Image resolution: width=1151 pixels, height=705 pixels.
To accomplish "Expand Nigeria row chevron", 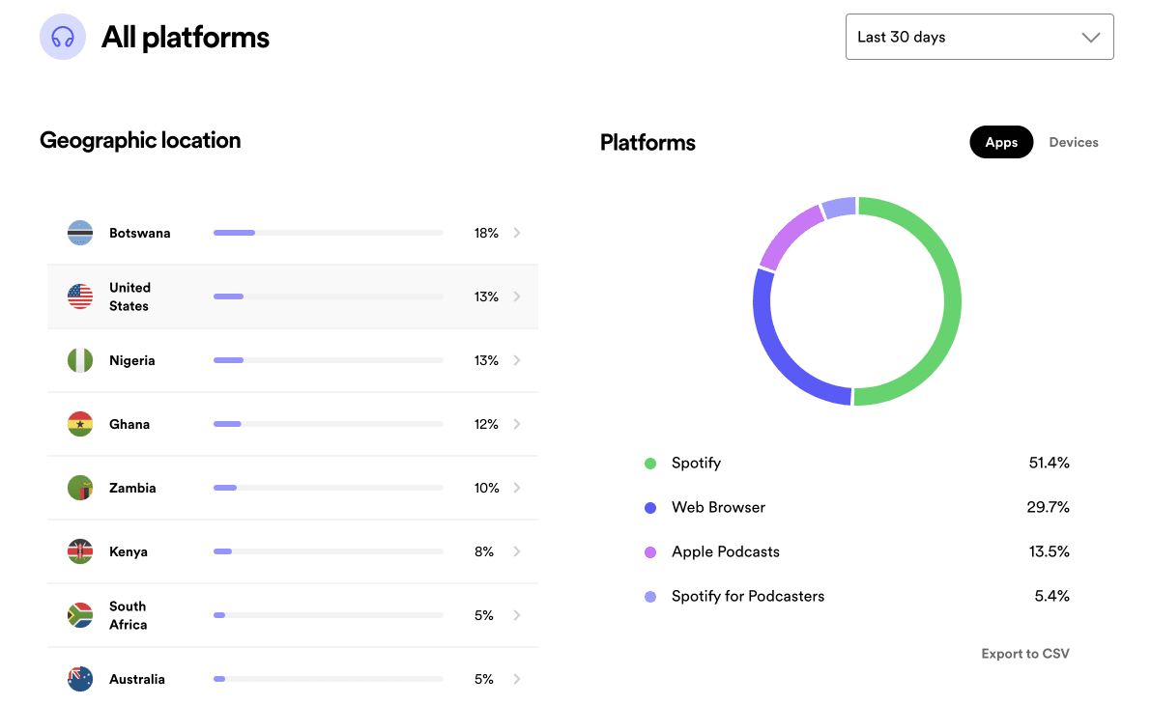I will tap(517, 360).
